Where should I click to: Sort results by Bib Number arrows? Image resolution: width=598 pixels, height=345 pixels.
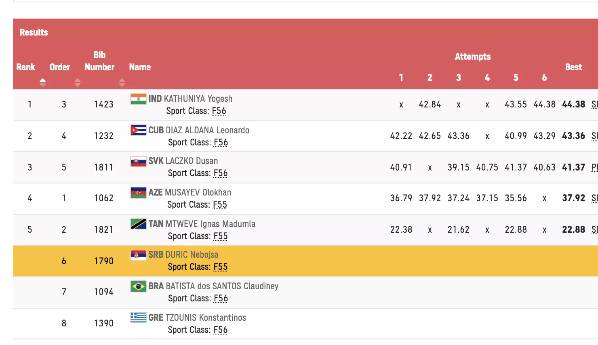click(x=122, y=83)
